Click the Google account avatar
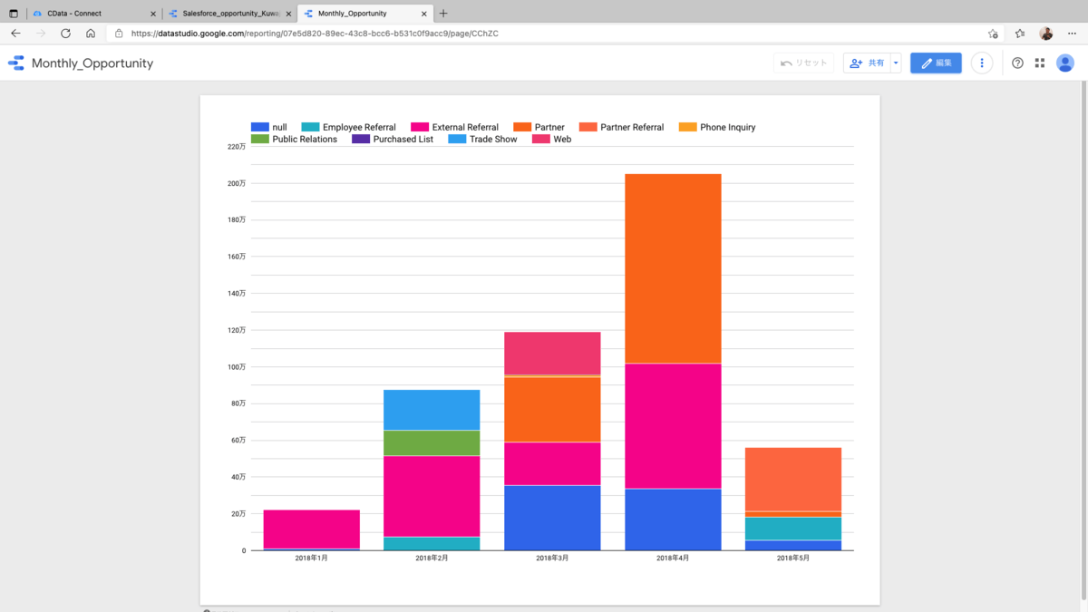This screenshot has height=612, width=1088. [x=1065, y=63]
